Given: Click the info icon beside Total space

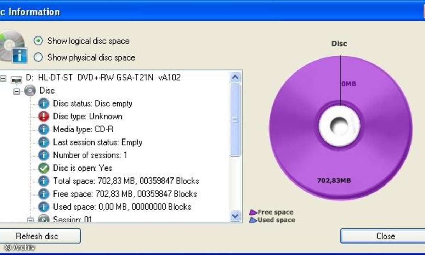Looking at the screenshot, I should (x=43, y=181).
